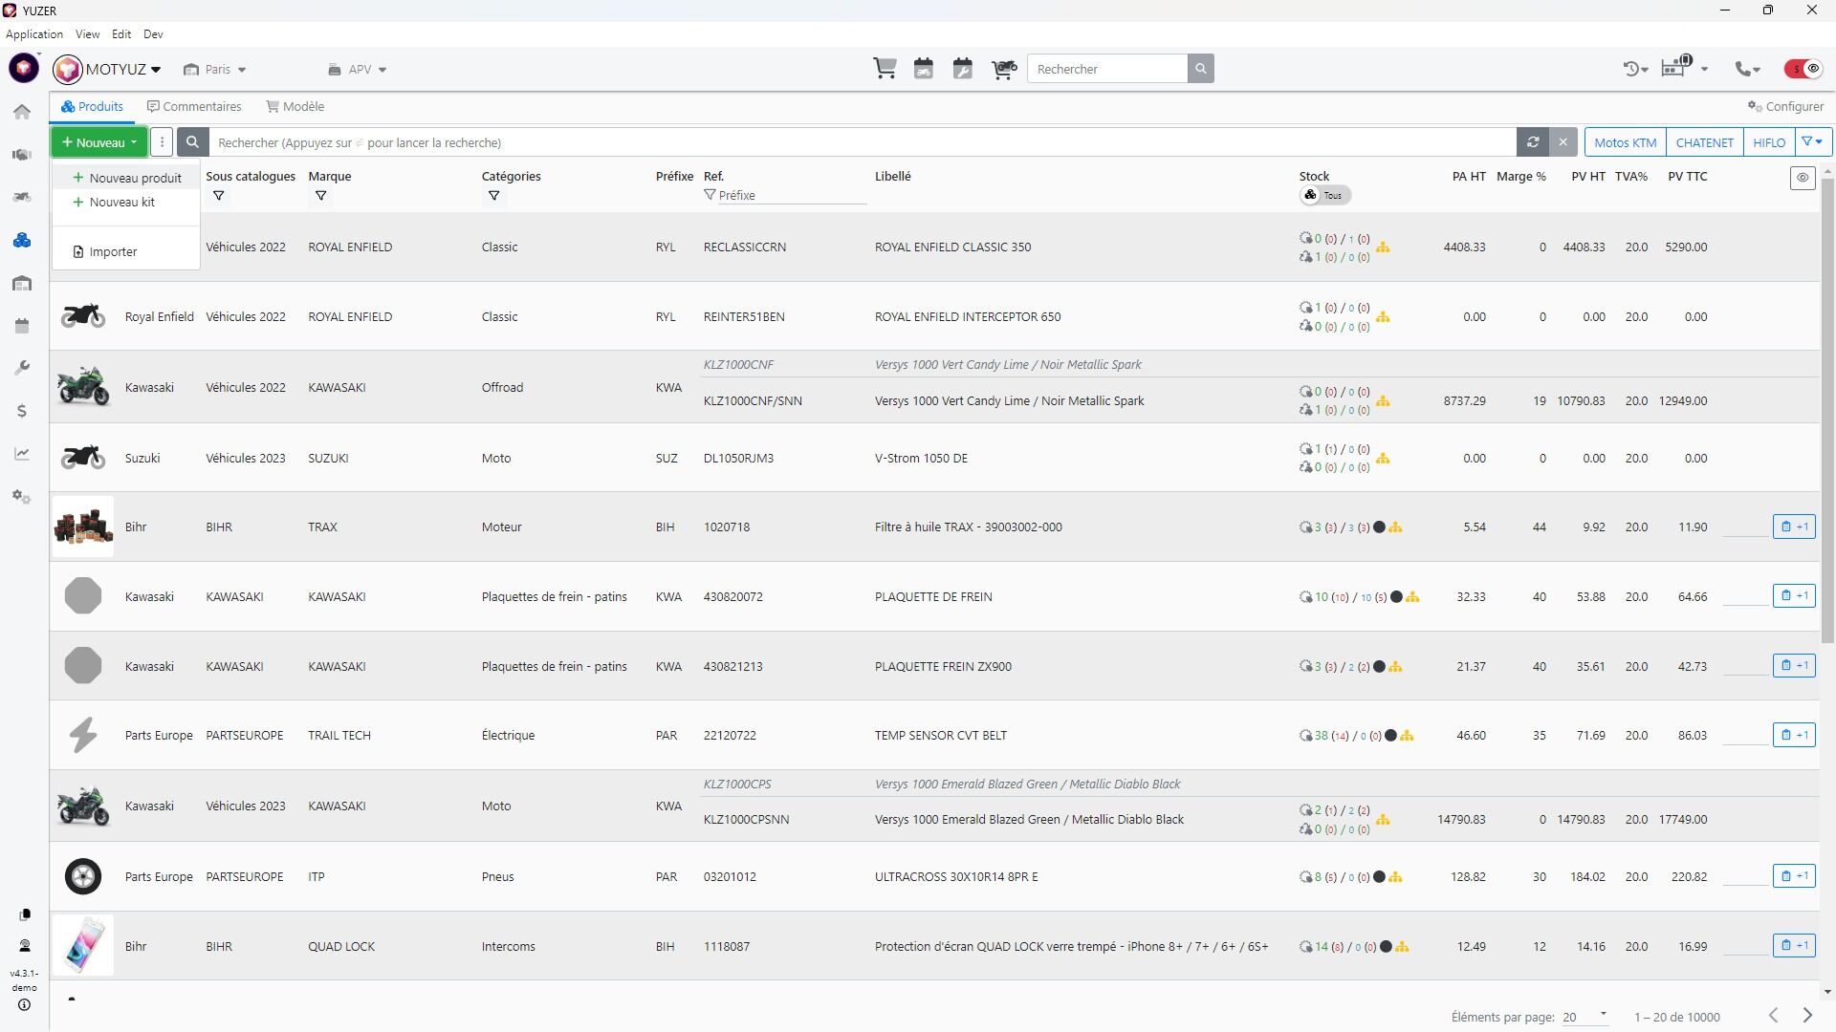Open the history clock icon
The height and width of the screenshot is (1032, 1836).
[x=1633, y=69]
